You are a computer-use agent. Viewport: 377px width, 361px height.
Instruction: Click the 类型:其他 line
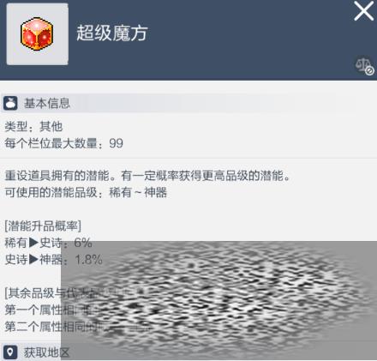(33, 126)
